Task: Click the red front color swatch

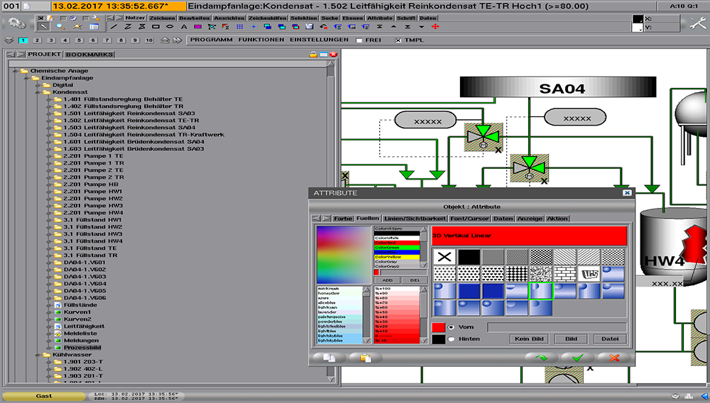Action: pyautogui.click(x=438, y=327)
